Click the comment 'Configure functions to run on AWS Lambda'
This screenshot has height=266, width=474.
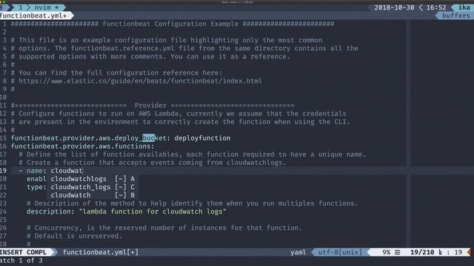click(x=178, y=114)
